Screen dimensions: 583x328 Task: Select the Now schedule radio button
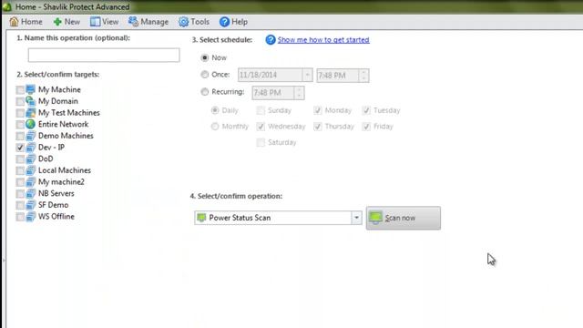[204, 57]
